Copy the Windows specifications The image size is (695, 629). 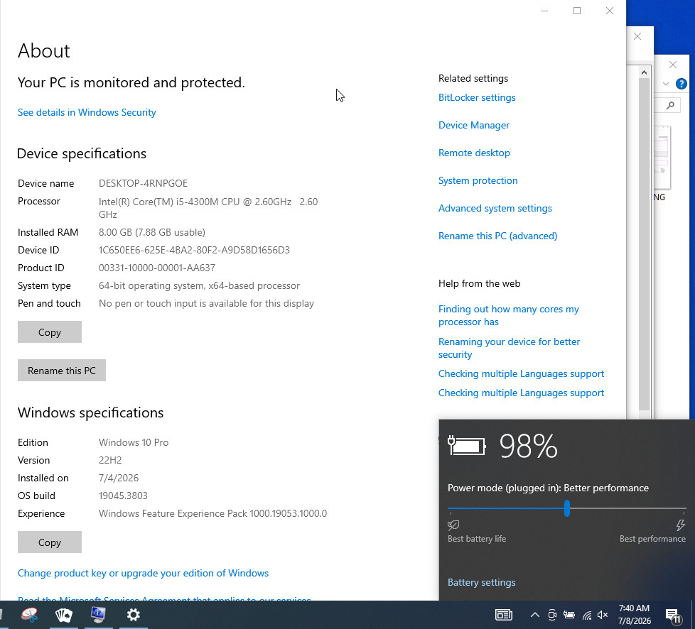click(50, 542)
